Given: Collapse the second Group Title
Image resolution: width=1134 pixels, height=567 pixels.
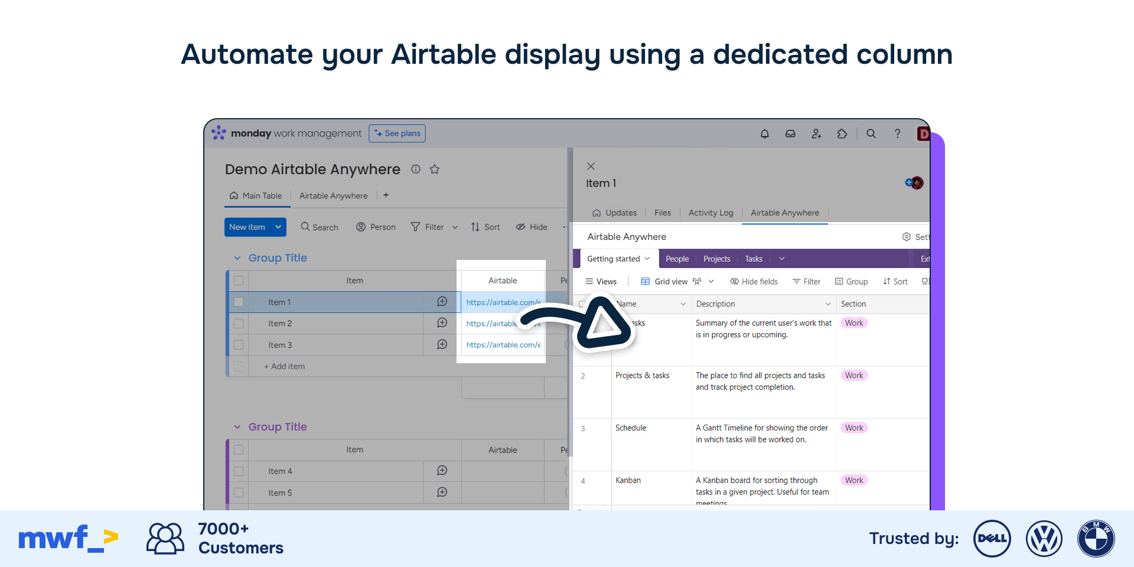Looking at the screenshot, I should click(237, 427).
